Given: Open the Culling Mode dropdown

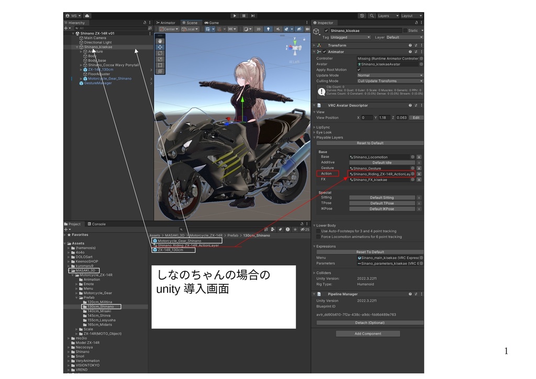Looking at the screenshot, I should point(390,81).
